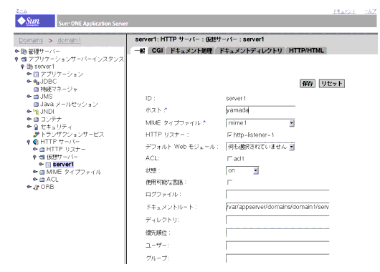Follow the Domains breadcrumb link
Viewport: 380px width, 272px height.
[31, 40]
